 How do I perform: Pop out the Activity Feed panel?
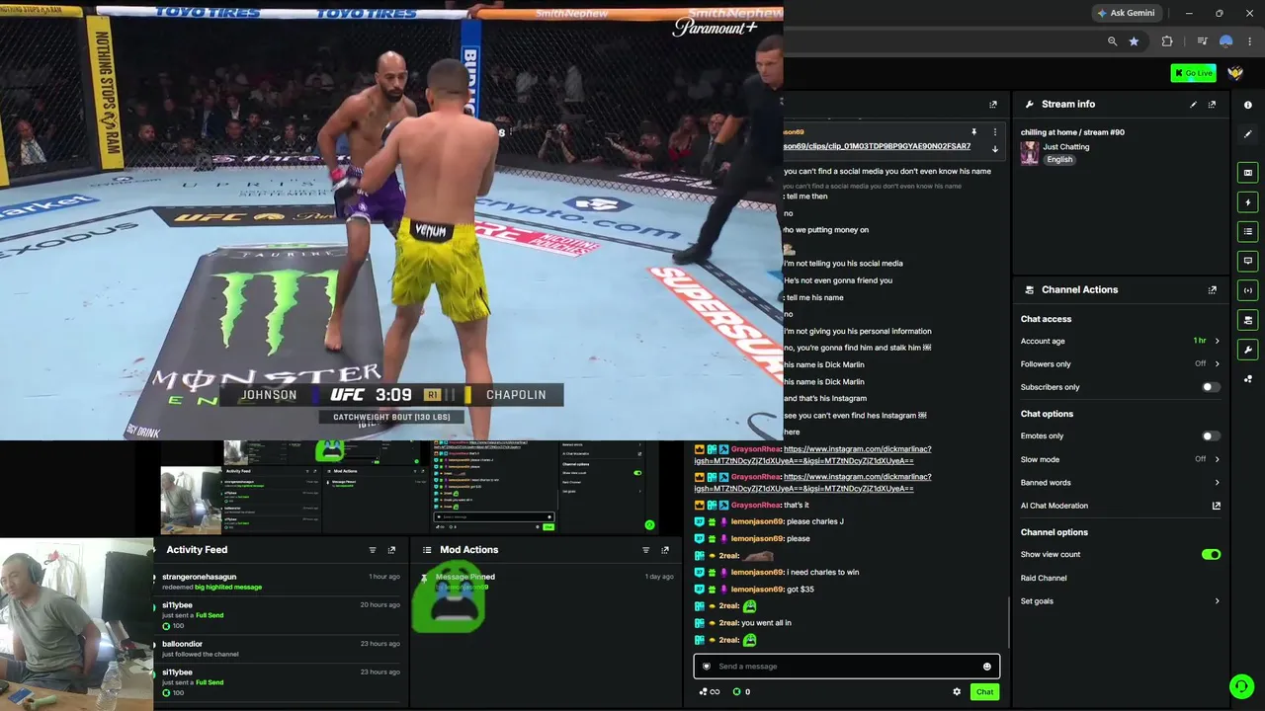(391, 550)
